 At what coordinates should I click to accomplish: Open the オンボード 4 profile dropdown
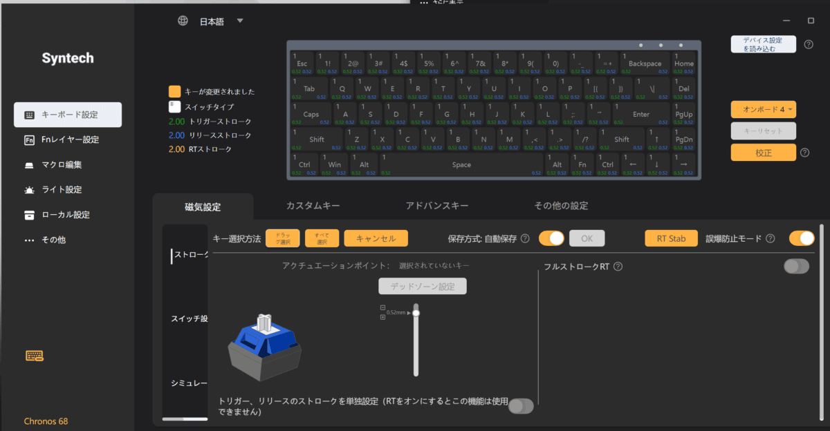click(764, 109)
